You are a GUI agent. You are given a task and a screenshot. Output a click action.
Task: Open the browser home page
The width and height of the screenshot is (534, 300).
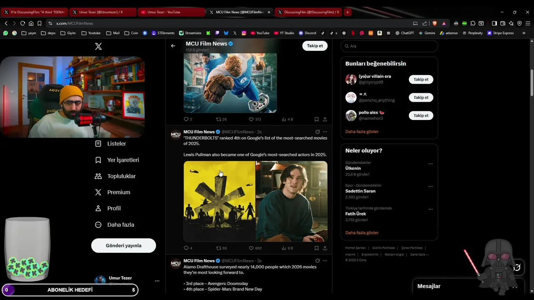click(x=31, y=23)
